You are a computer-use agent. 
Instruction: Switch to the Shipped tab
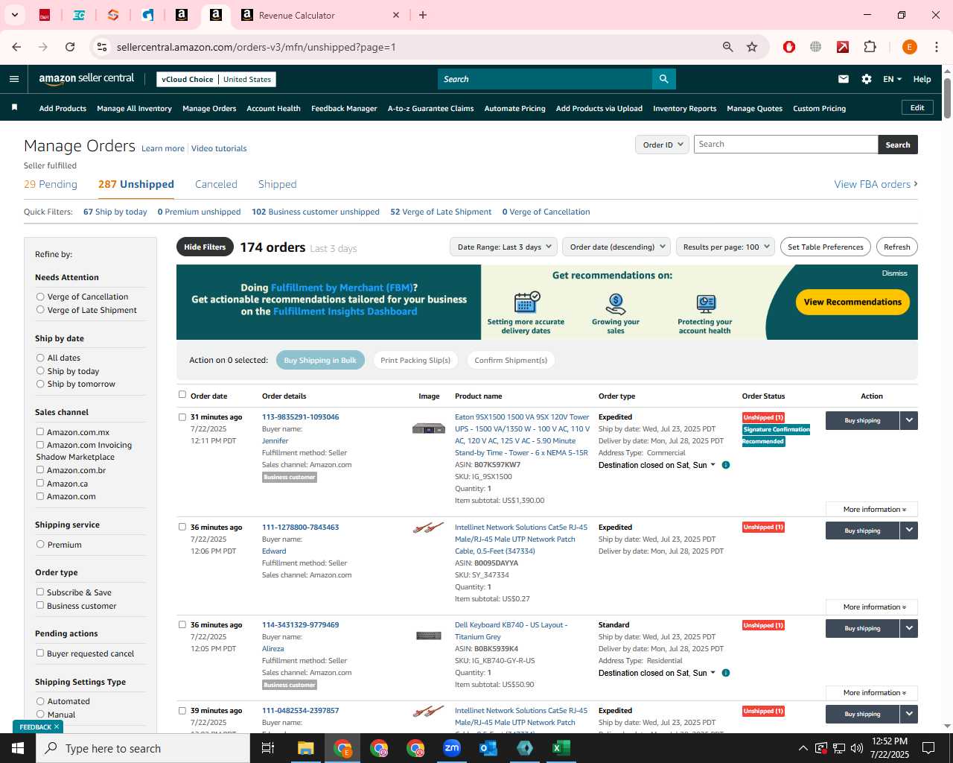[277, 184]
